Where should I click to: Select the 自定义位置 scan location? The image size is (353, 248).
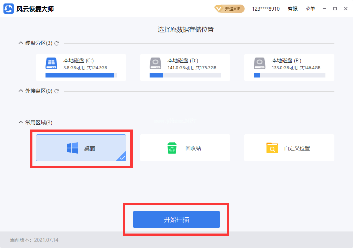click(x=289, y=147)
